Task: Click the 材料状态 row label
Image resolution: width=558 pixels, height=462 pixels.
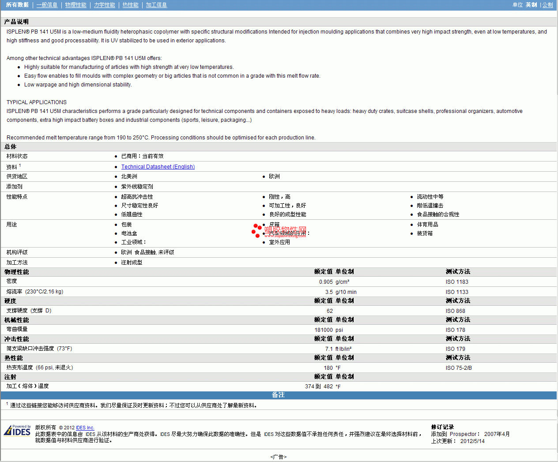Action: (17, 156)
